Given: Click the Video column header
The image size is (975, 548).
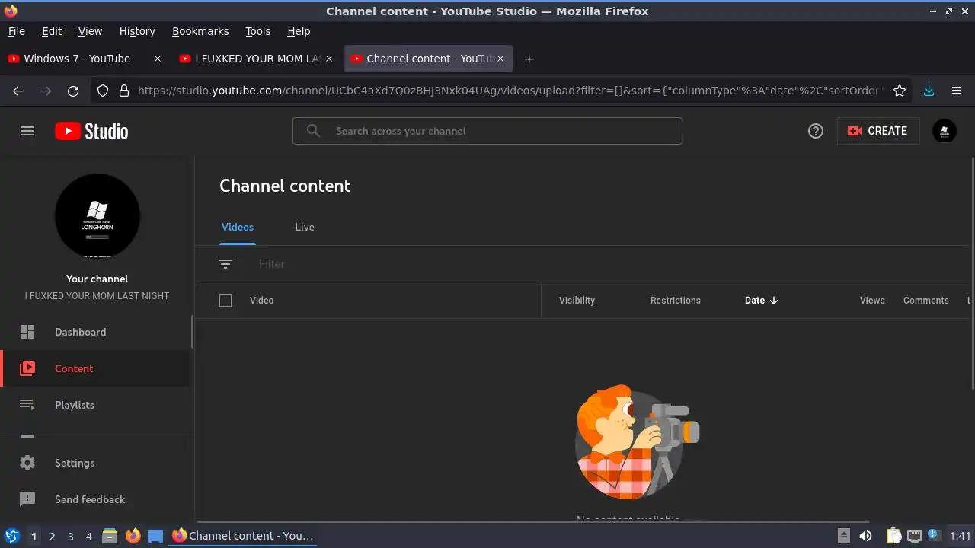Looking at the screenshot, I should (x=261, y=301).
